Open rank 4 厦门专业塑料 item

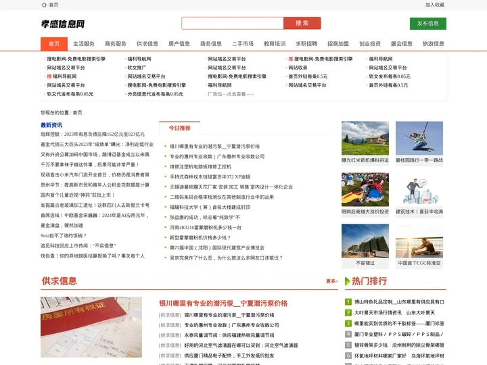click(399, 335)
